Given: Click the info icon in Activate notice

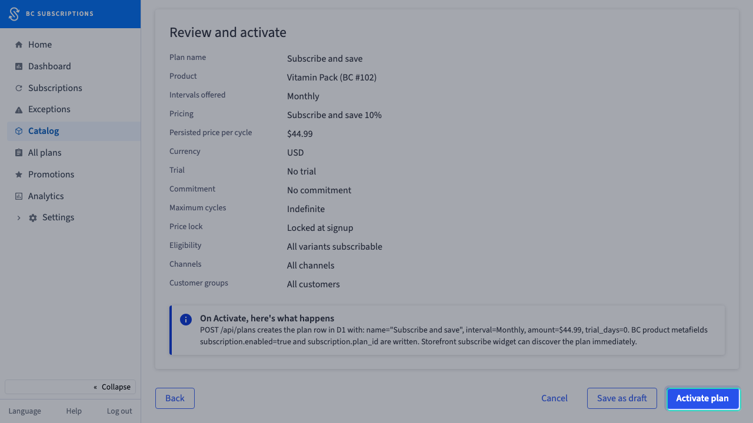Looking at the screenshot, I should click(x=186, y=320).
